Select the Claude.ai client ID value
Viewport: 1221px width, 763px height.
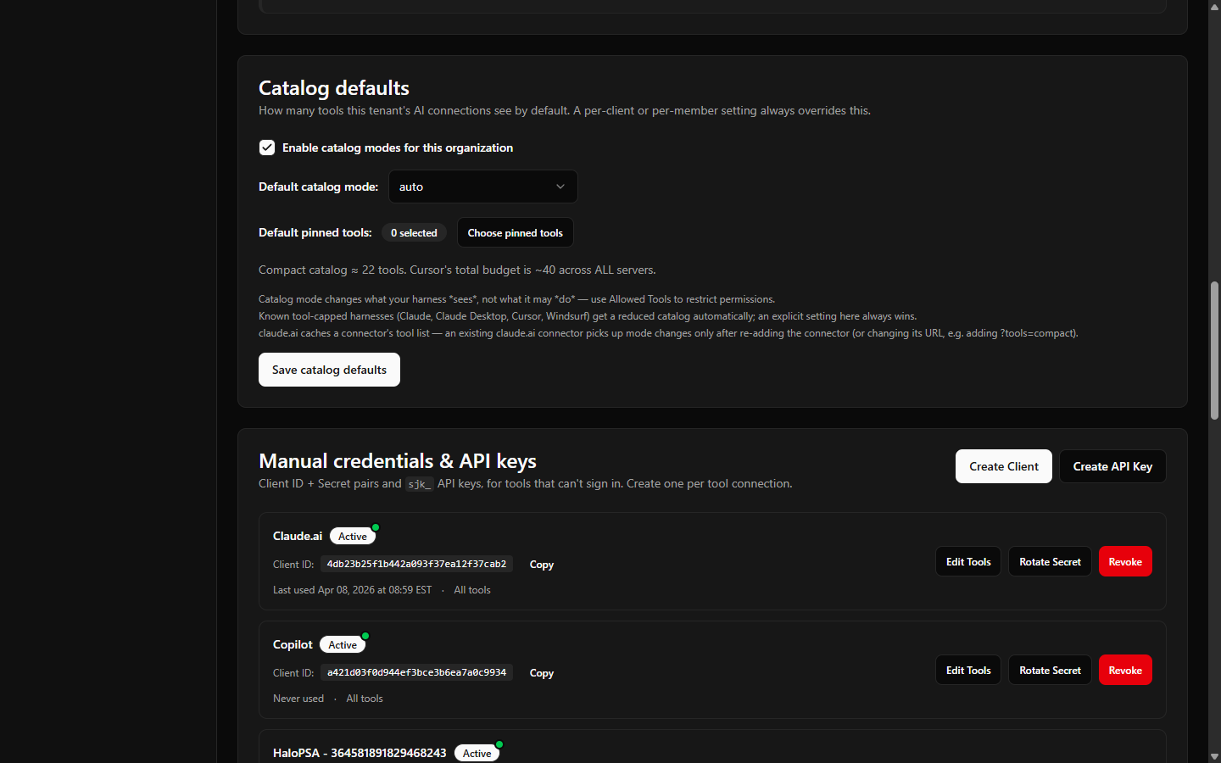click(416, 564)
